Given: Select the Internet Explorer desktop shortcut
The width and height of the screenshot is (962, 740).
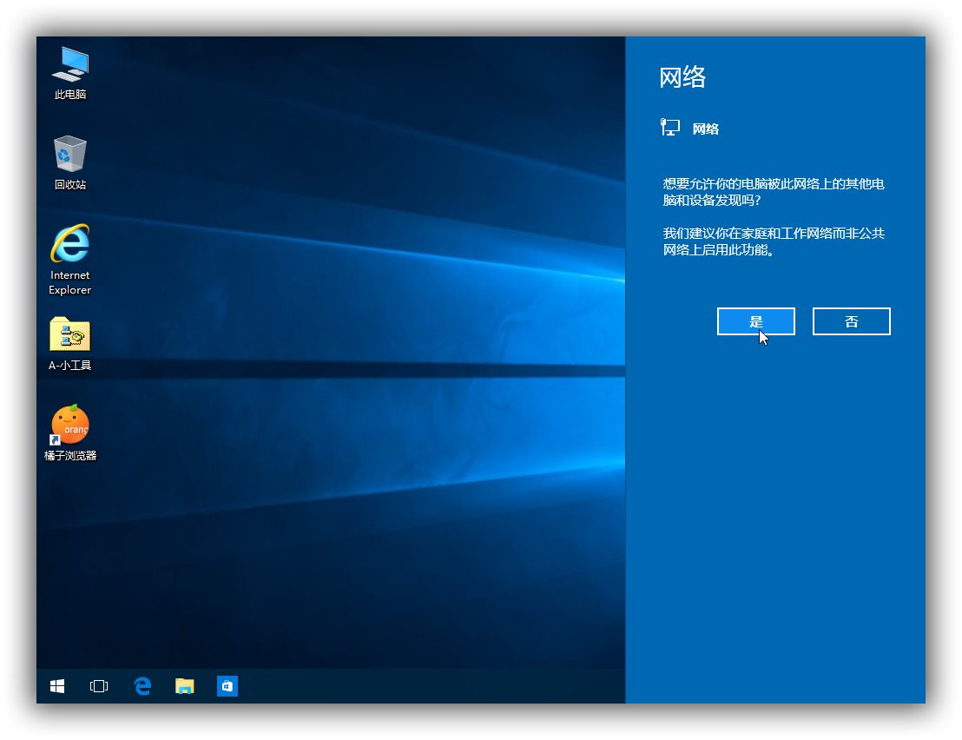Looking at the screenshot, I should pyautogui.click(x=70, y=260).
